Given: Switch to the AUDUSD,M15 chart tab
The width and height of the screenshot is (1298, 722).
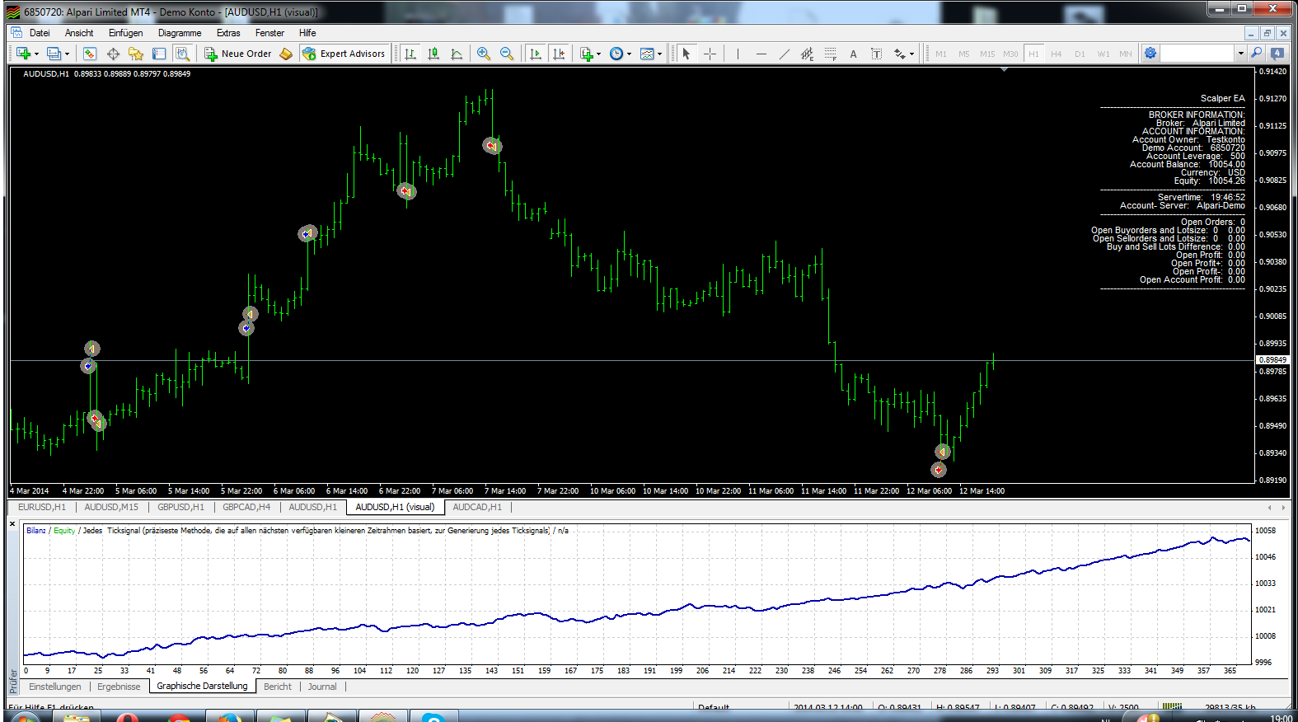Looking at the screenshot, I should pyautogui.click(x=111, y=507).
